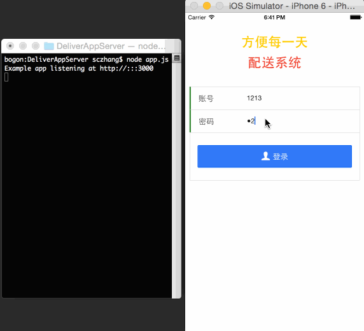This screenshot has width=364, height=331.
Task: Tap the yellow 方便每一天 heading
Action: pyautogui.click(x=275, y=42)
